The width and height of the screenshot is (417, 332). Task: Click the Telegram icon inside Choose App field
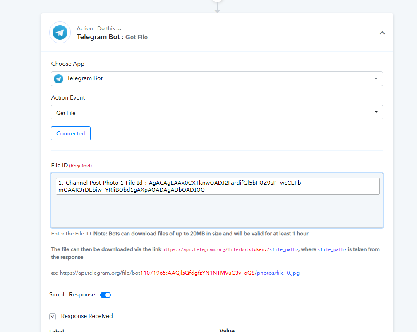tap(58, 79)
